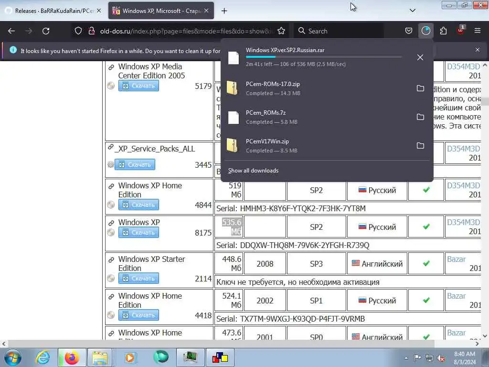This screenshot has width=489, height=367.
Task: Reload the current page
Action: [x=46, y=31]
